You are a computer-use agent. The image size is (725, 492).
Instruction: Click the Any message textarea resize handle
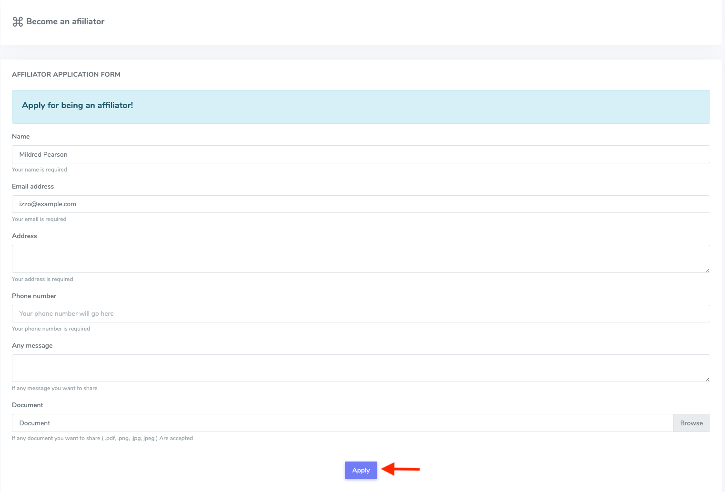(x=707, y=379)
